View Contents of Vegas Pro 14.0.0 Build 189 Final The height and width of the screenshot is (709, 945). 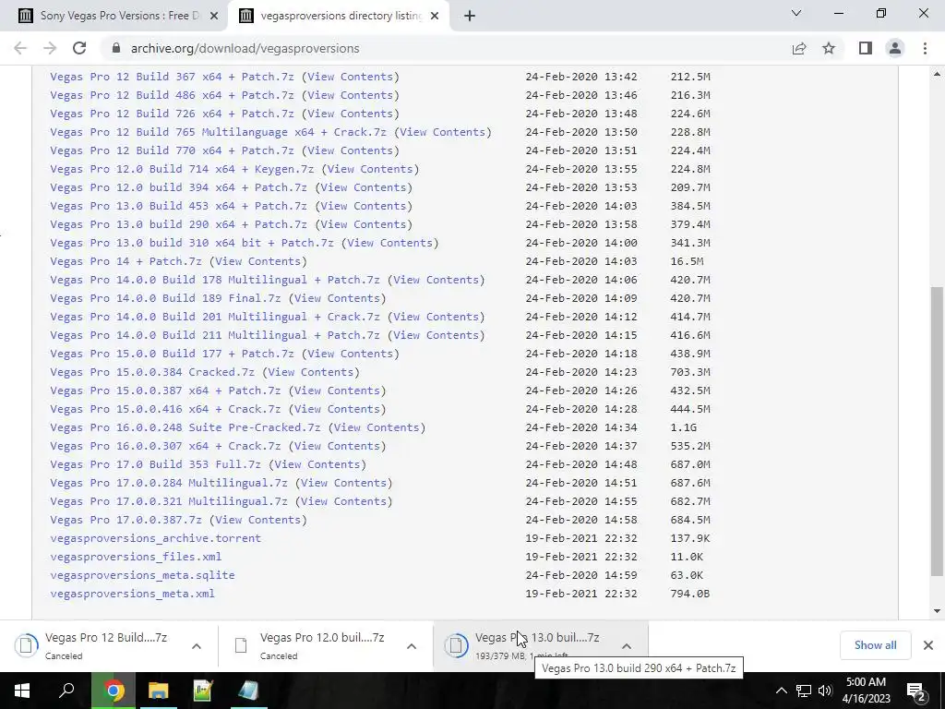coord(337,298)
